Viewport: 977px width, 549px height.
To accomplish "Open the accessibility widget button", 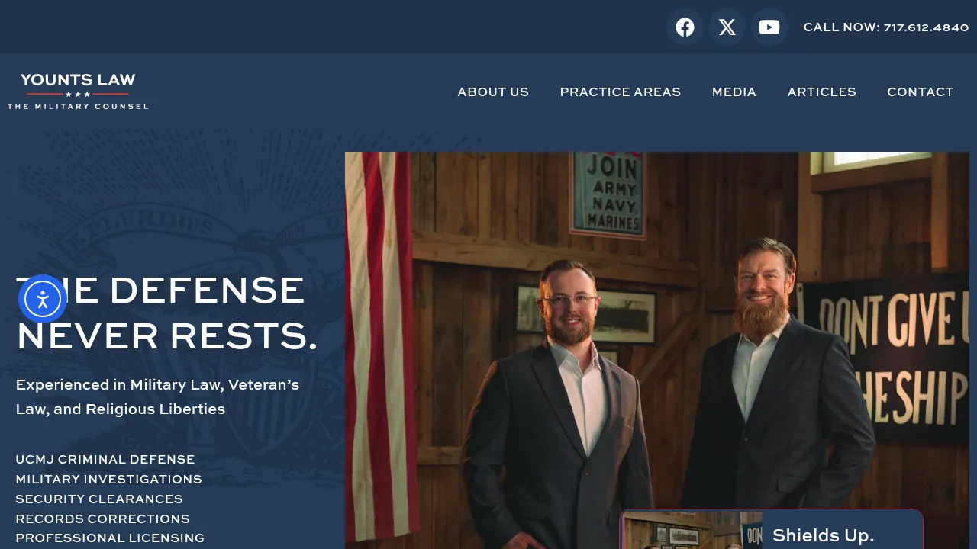I will pos(43,299).
